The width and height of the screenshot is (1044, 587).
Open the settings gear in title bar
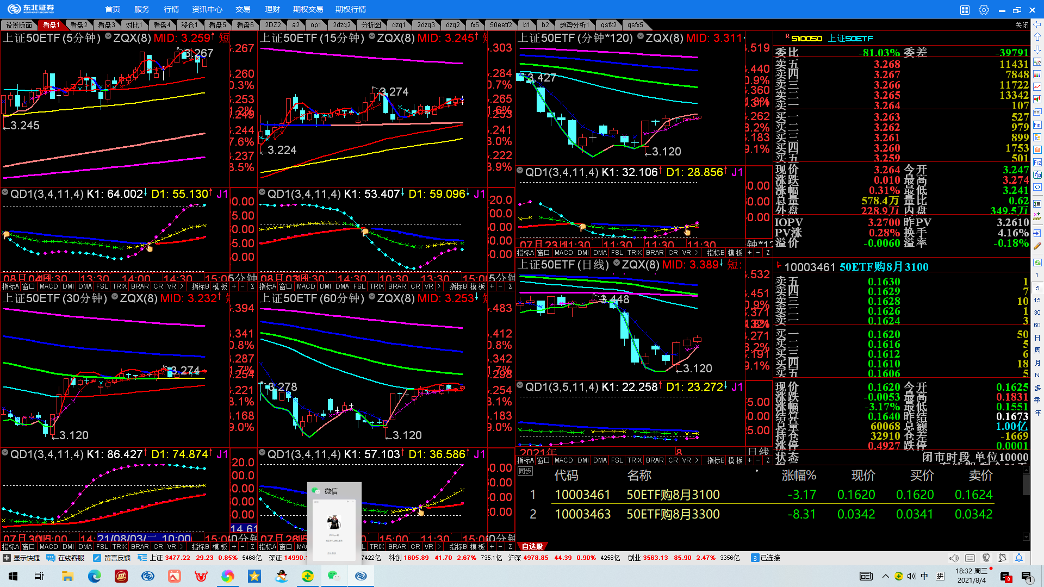click(984, 10)
